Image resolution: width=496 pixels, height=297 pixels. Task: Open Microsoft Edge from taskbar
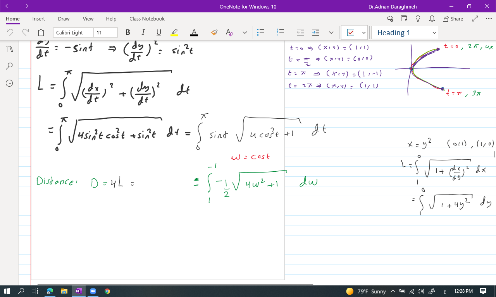(50, 291)
